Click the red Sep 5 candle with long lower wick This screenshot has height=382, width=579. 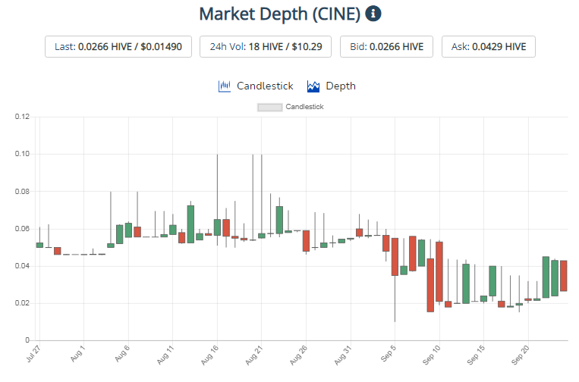pos(395,257)
